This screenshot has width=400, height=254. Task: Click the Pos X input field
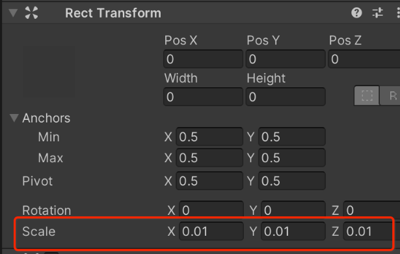click(203, 59)
